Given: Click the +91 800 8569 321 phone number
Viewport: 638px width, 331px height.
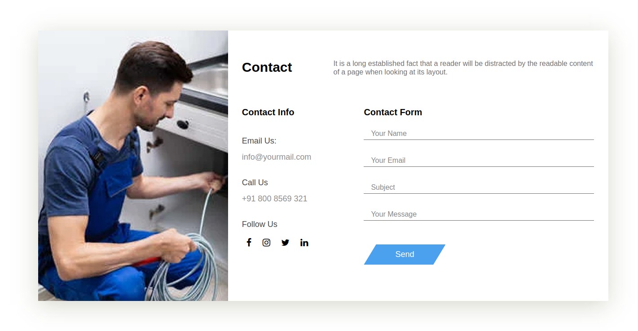Looking at the screenshot, I should [275, 199].
